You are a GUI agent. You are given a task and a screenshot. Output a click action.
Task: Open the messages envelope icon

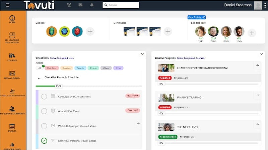[x=80, y=5]
